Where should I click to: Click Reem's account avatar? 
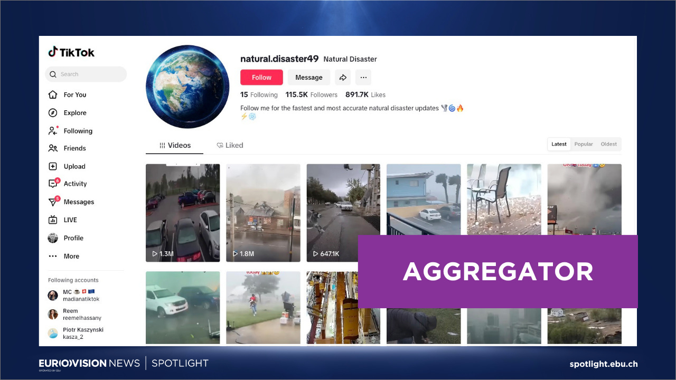tap(53, 315)
